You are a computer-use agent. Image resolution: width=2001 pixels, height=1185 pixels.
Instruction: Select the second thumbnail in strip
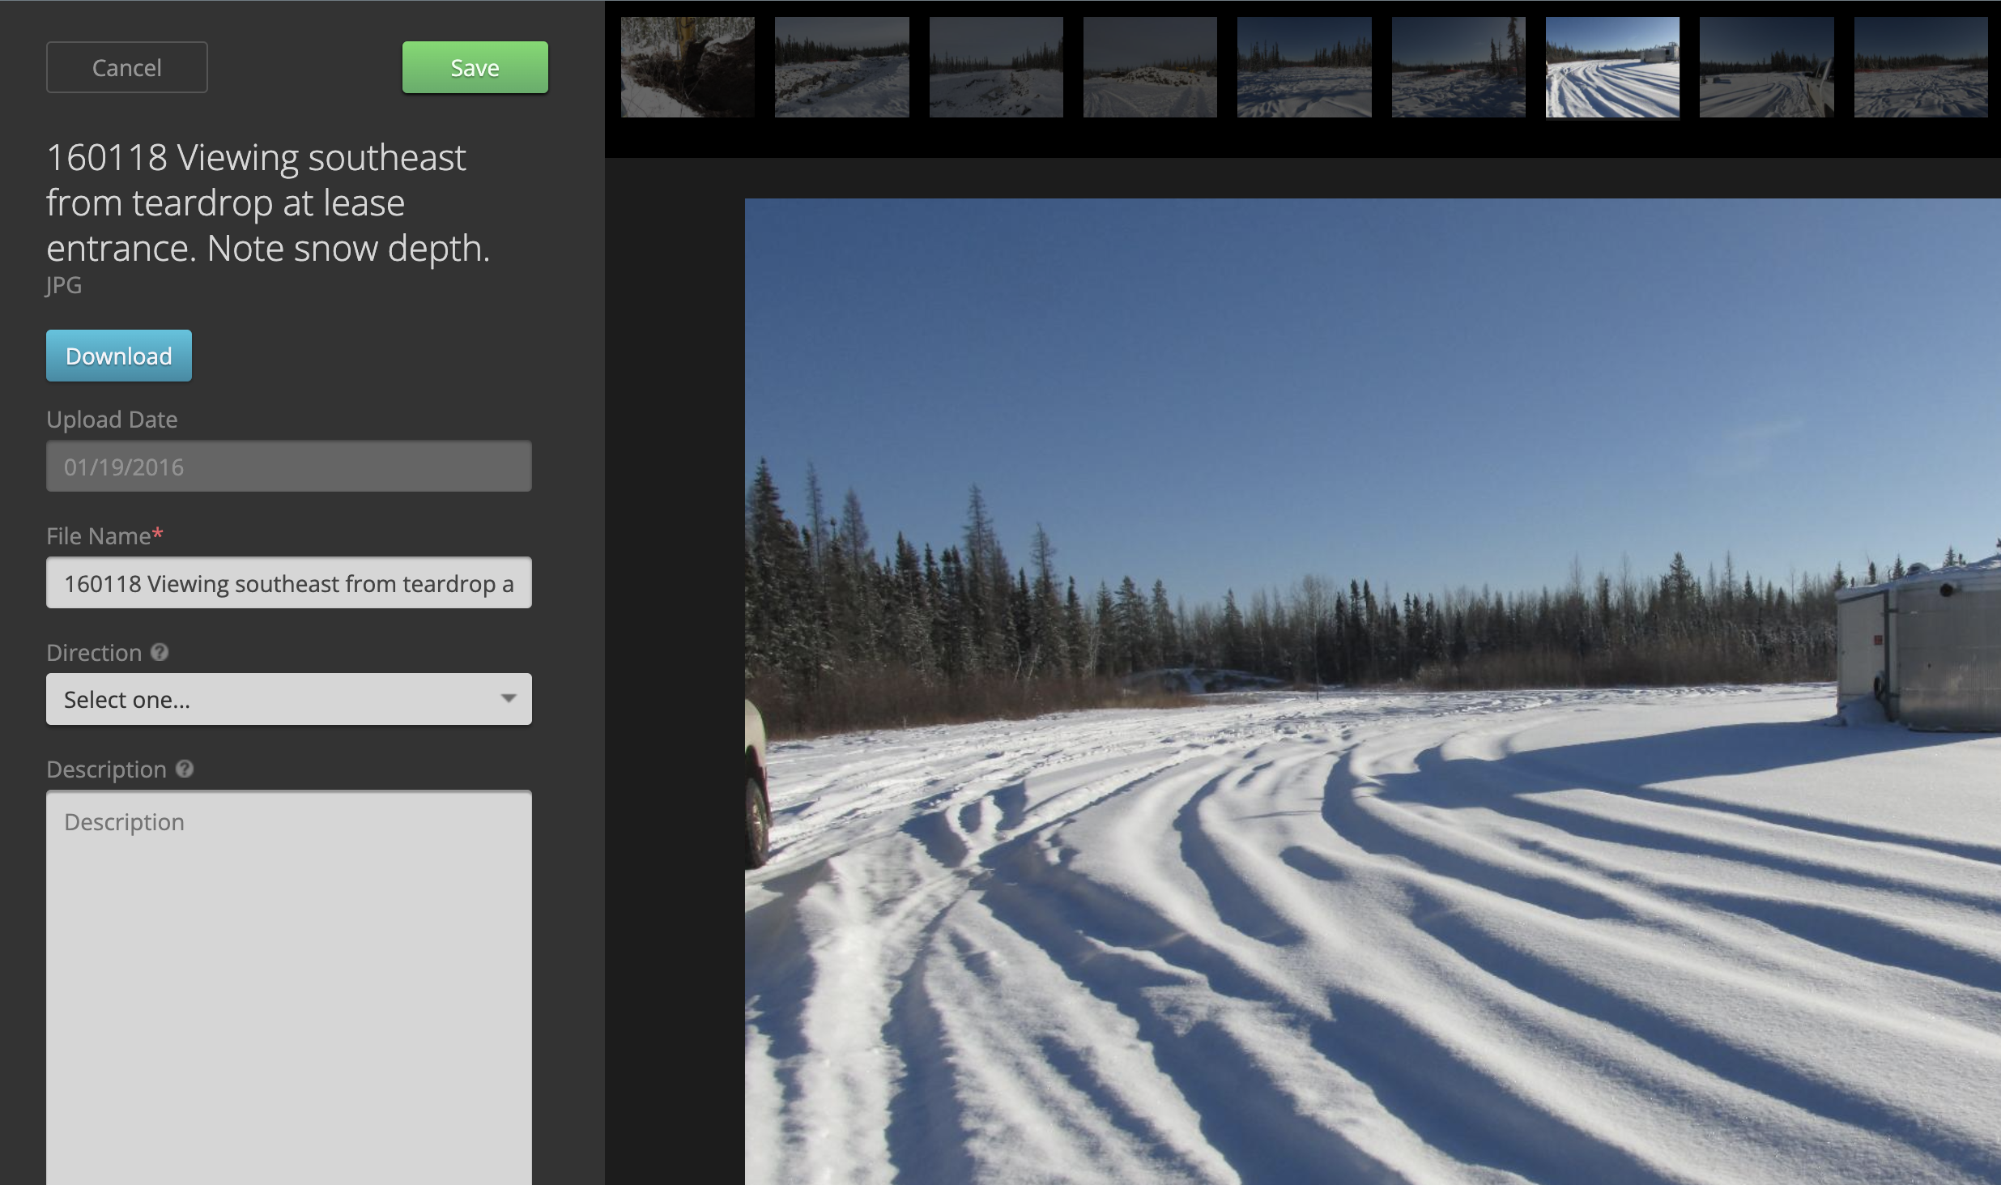841,67
